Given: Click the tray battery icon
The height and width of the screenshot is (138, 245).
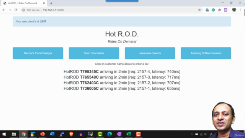Looking at the screenshot, I should pyautogui.click(x=196, y=134).
